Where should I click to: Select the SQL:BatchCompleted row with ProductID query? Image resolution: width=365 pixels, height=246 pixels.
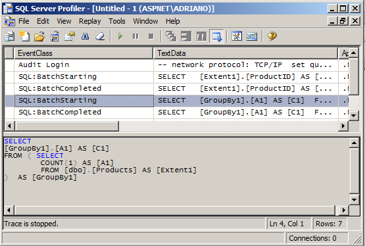click(x=176, y=89)
